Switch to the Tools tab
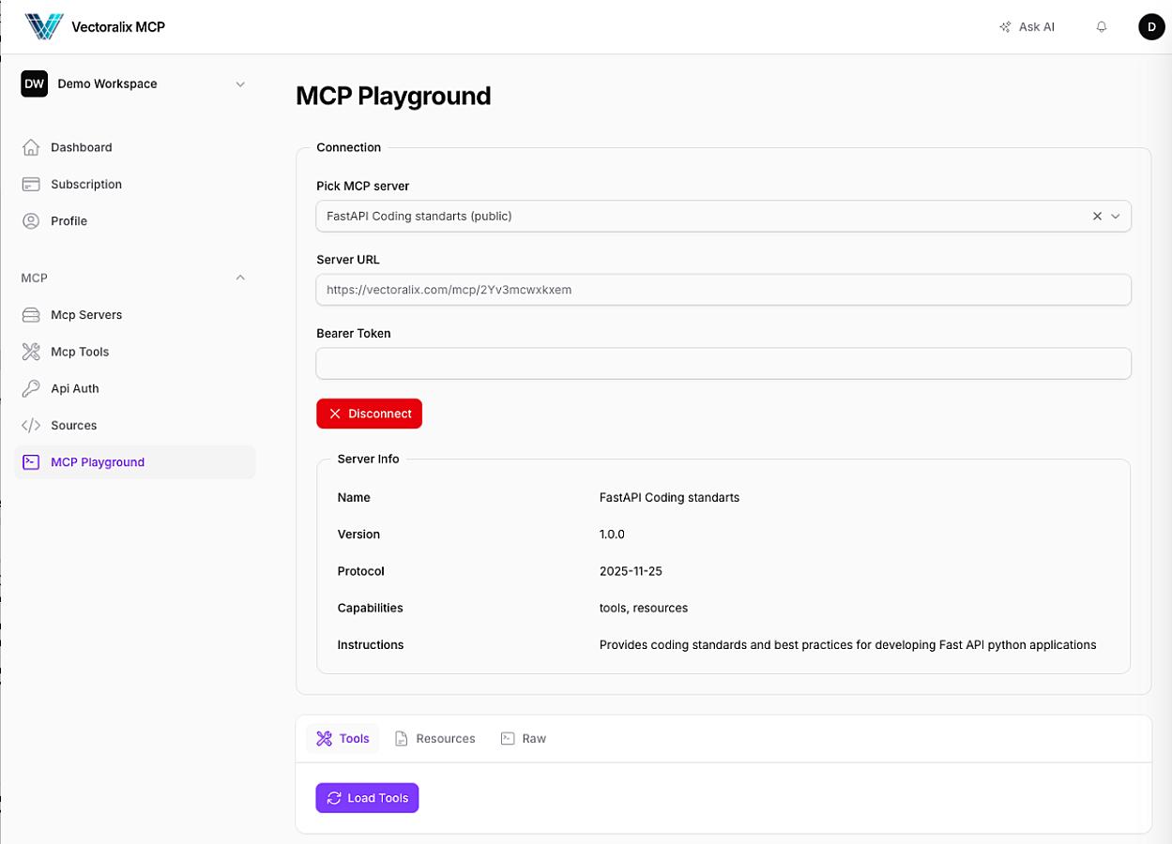The width and height of the screenshot is (1172, 844). pos(342,739)
